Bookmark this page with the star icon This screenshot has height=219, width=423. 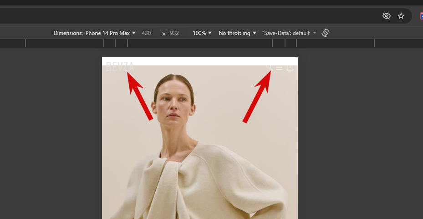[401, 16]
